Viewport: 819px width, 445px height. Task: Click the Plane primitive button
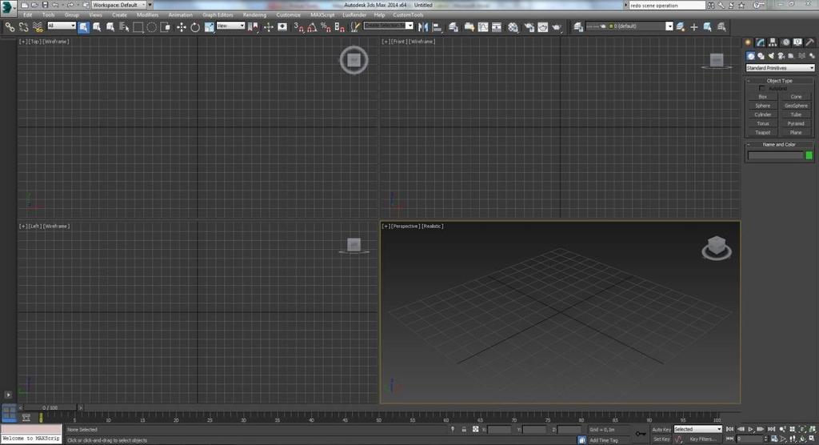[x=796, y=132]
